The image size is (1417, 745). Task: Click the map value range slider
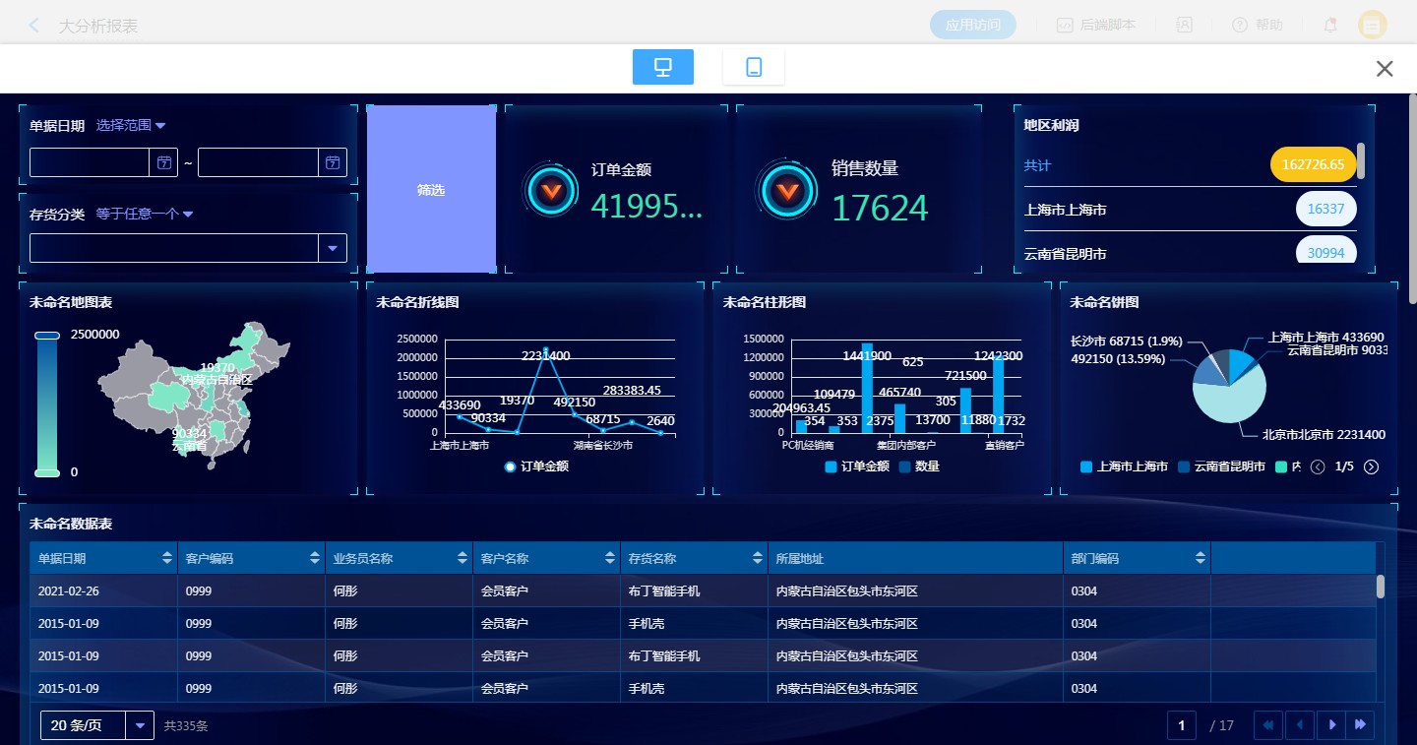coord(47,404)
